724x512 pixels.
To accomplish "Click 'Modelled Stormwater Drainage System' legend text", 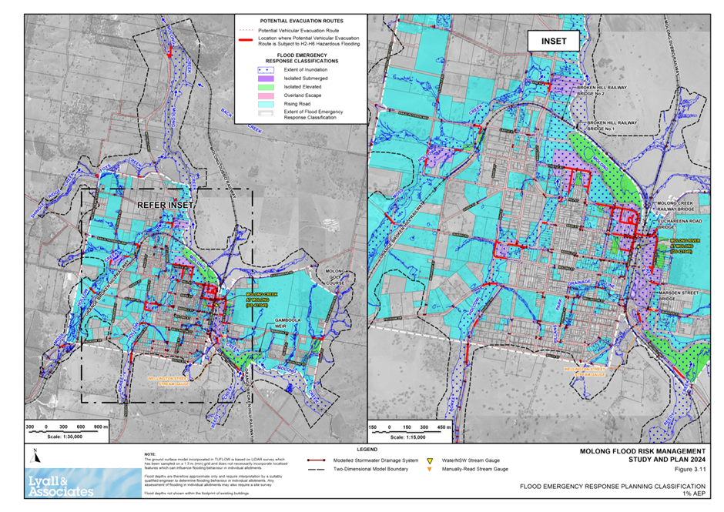I will [x=375, y=460].
